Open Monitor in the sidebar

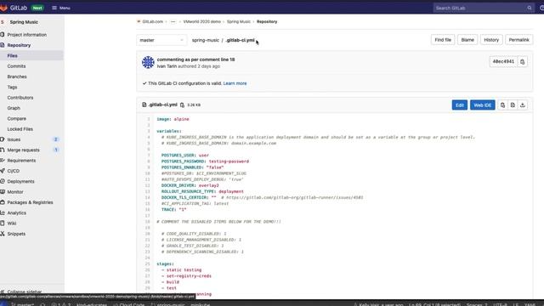15,192
